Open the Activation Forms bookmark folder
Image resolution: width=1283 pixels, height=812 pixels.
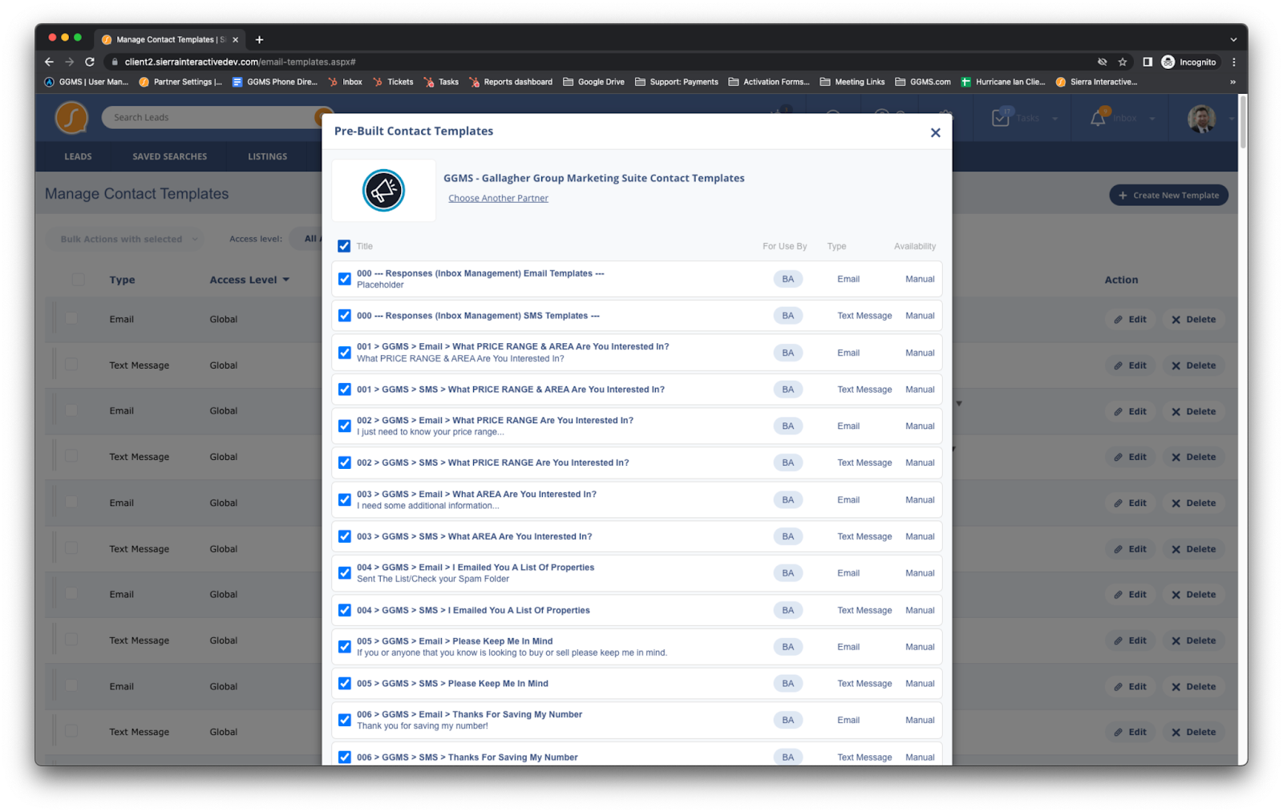769,82
